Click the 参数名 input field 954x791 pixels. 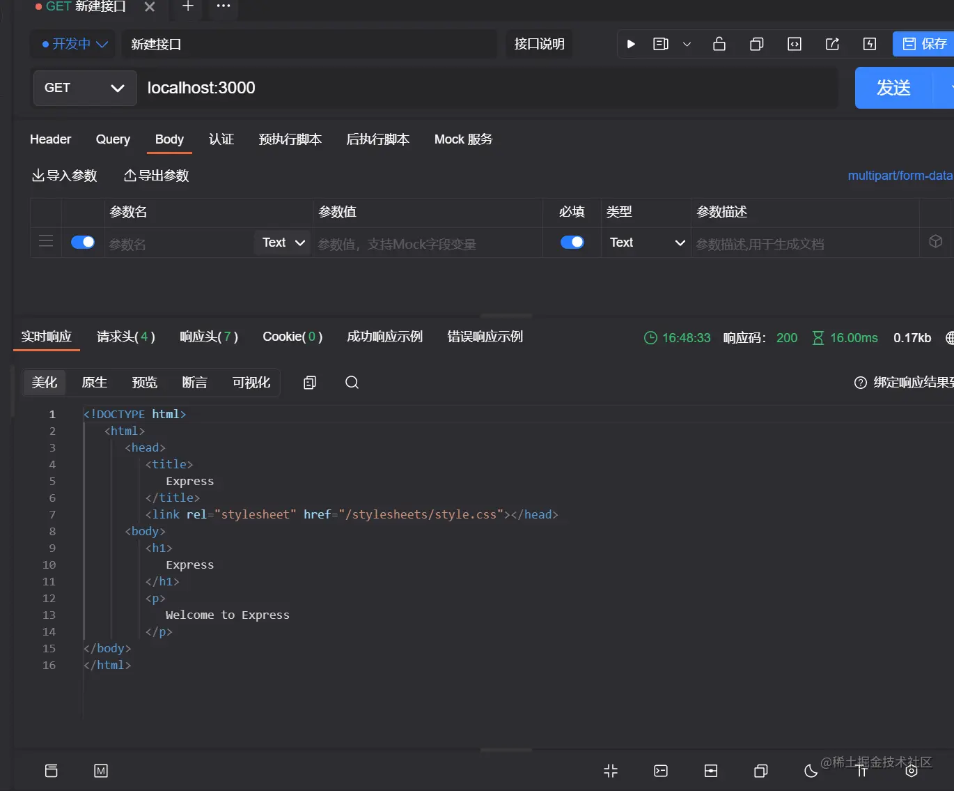[178, 244]
